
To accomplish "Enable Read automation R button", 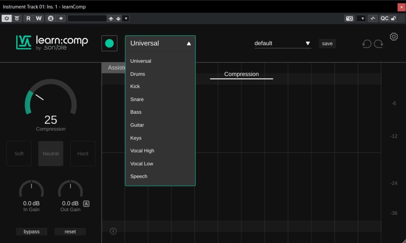I will pyautogui.click(x=28, y=18).
